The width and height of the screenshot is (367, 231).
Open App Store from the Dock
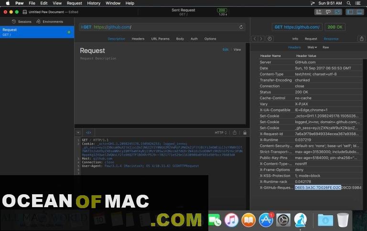(x=266, y=220)
